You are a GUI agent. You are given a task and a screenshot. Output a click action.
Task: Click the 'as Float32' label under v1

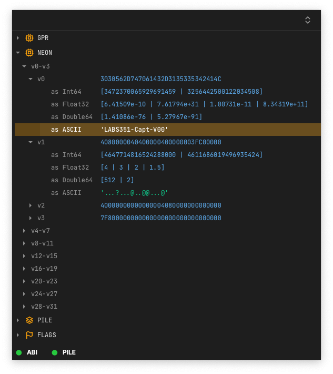70,168
